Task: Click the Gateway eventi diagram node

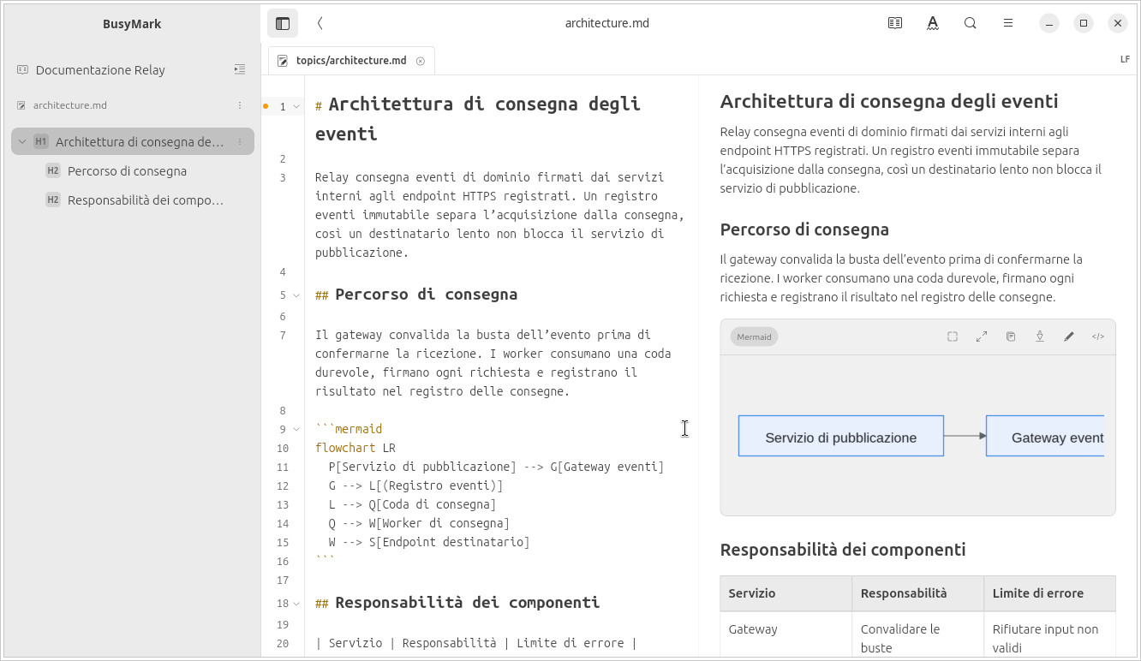Action: [x=1046, y=436]
